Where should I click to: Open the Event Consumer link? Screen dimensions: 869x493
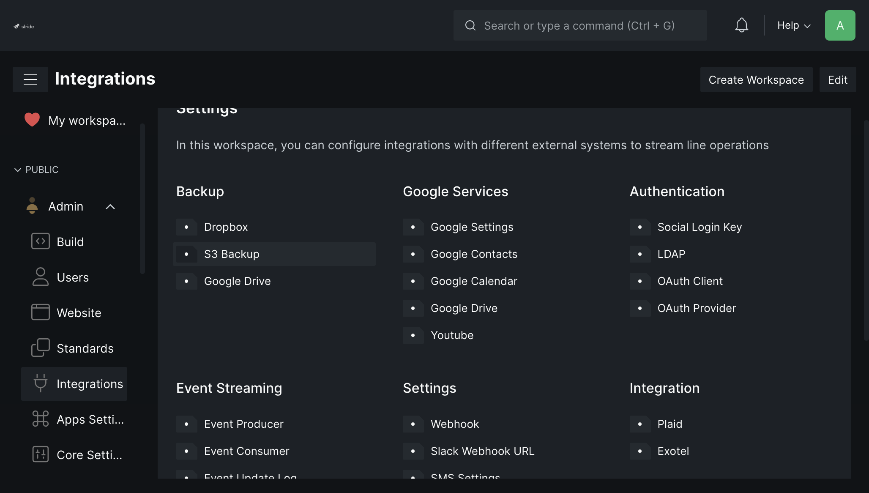pos(246,451)
